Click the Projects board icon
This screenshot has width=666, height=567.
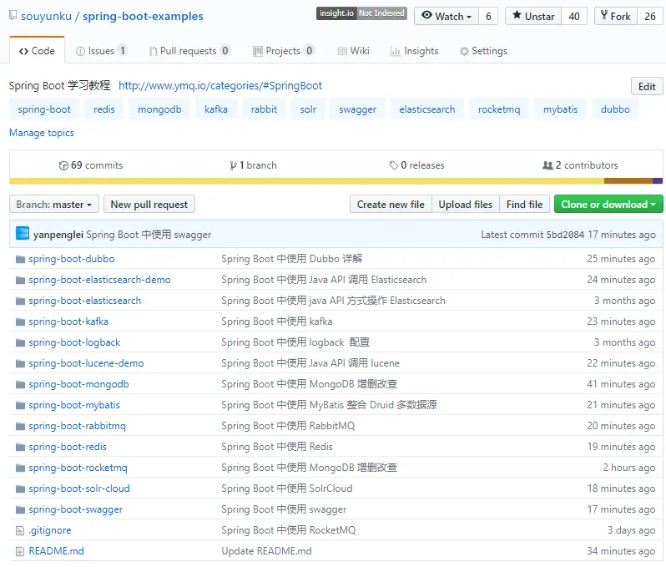pos(257,52)
